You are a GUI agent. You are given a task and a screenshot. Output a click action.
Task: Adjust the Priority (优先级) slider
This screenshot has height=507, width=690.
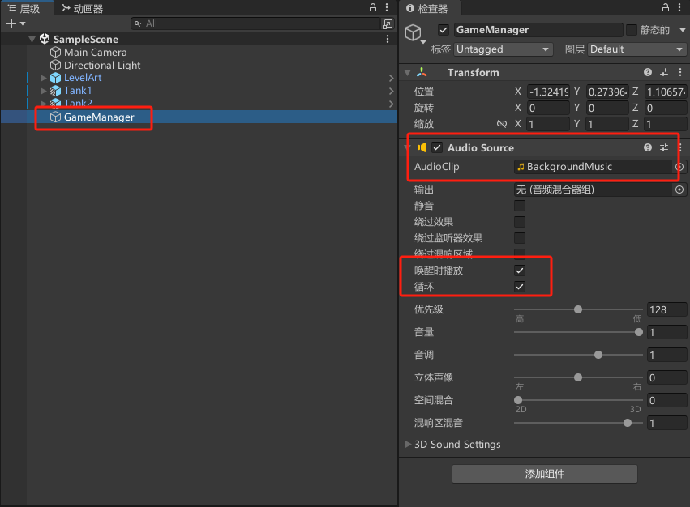click(x=578, y=309)
